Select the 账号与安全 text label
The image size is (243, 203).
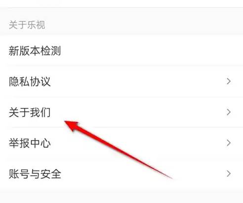point(35,174)
